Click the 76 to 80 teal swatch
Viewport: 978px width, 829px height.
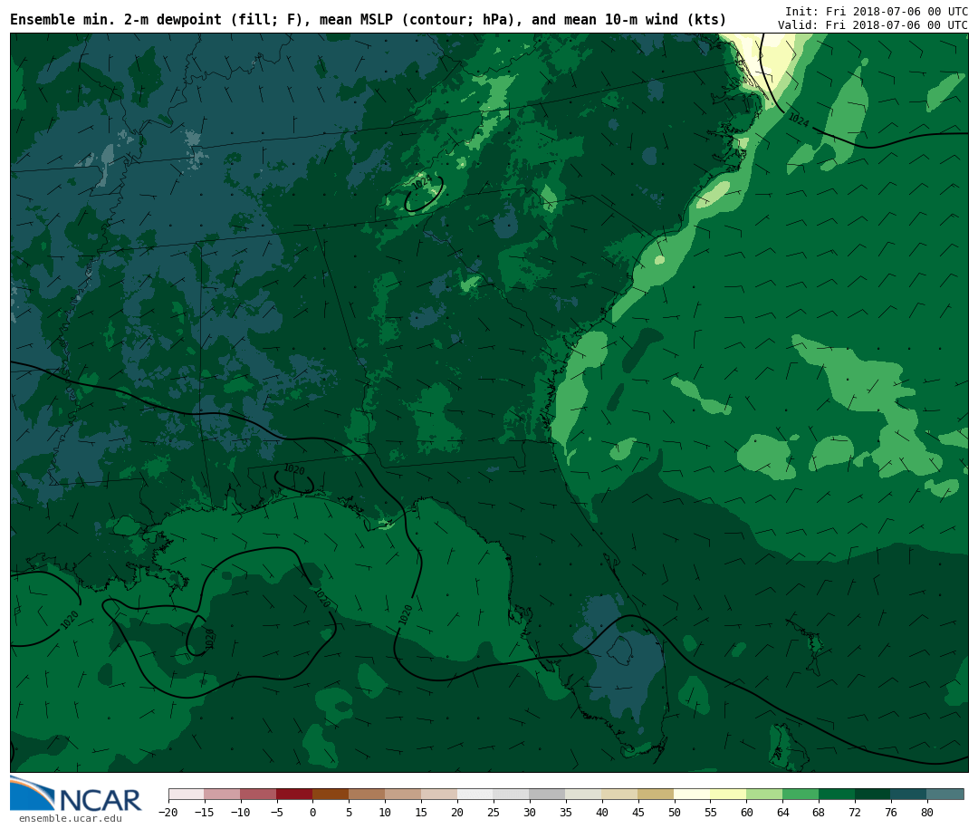tap(910, 794)
